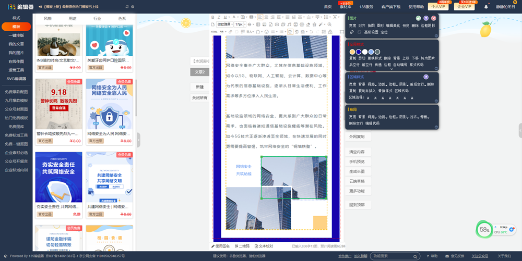Apply italic formatting to text
The height and width of the screenshot is (261, 522).
219,17
